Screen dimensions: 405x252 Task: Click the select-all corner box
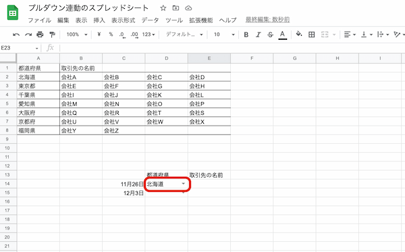tap(8, 58)
